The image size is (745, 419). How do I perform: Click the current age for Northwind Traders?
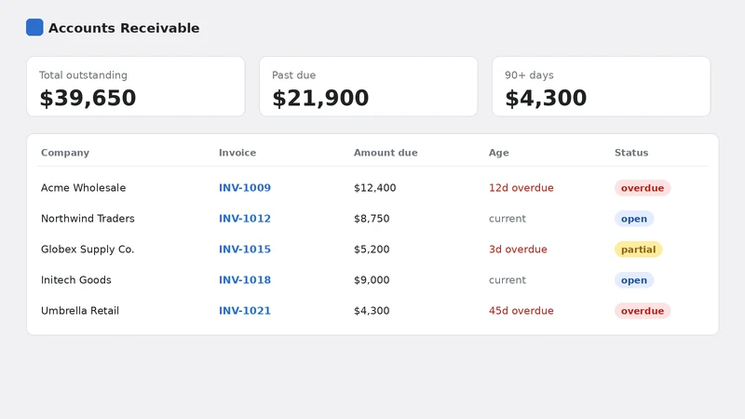pos(508,219)
